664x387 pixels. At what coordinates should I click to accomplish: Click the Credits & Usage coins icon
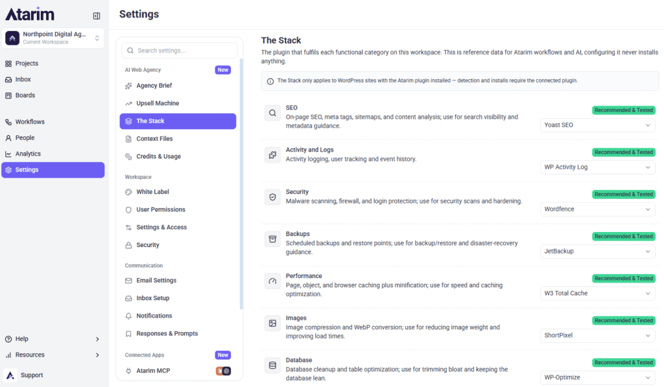point(128,157)
